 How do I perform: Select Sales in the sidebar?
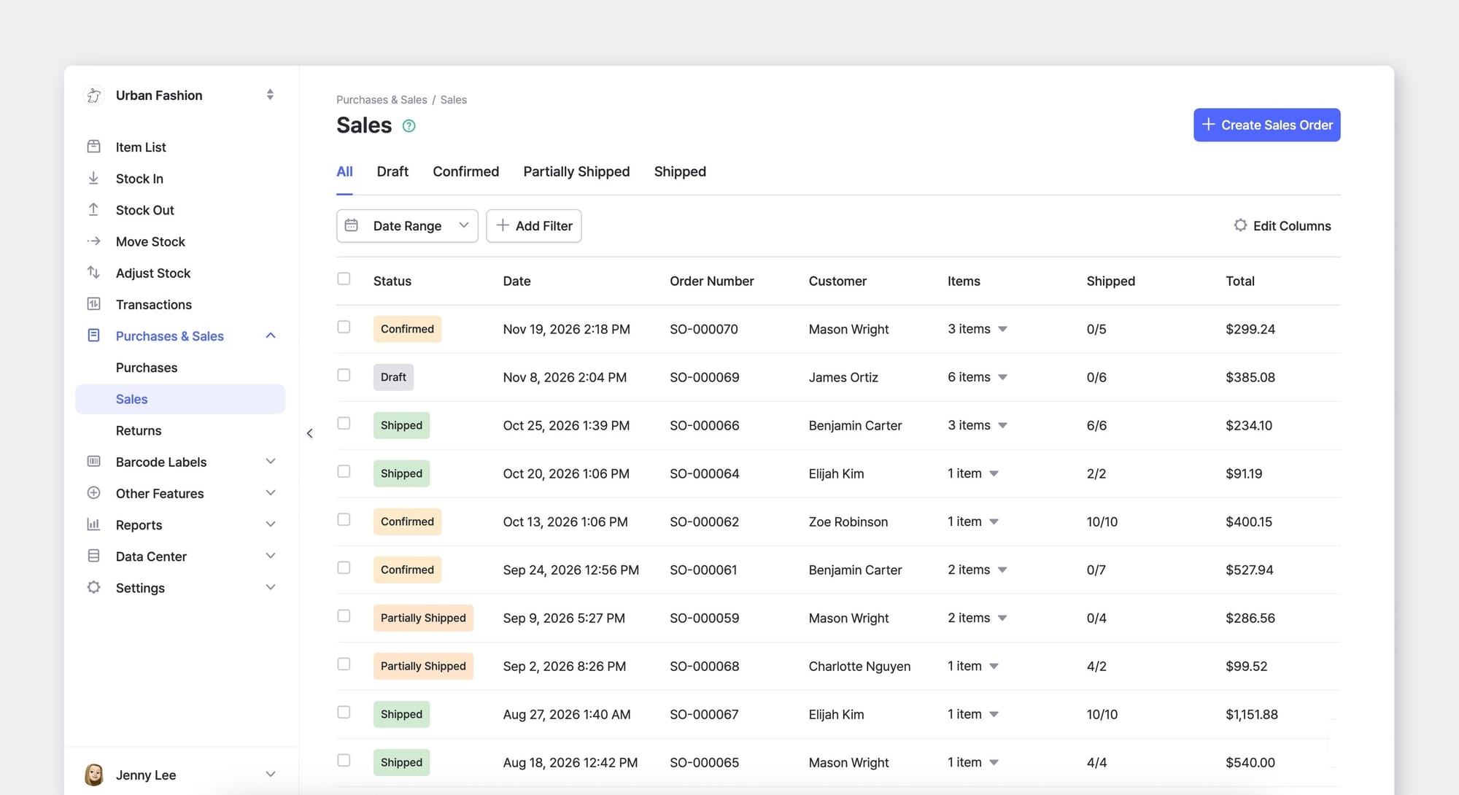tap(180, 399)
